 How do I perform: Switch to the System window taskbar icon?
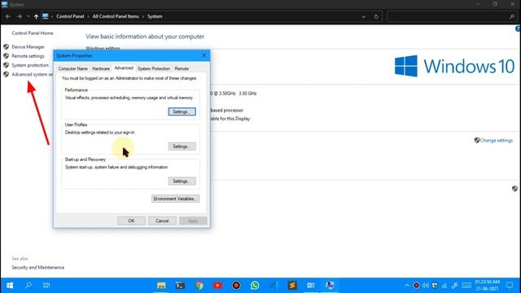[x=330, y=286]
